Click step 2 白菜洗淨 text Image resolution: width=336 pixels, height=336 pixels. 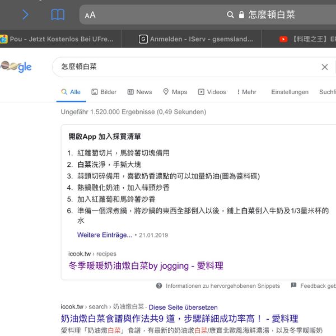point(109,165)
